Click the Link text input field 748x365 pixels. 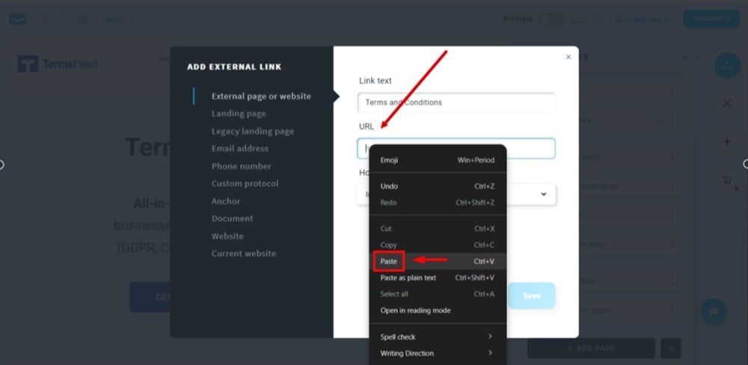[x=456, y=102]
